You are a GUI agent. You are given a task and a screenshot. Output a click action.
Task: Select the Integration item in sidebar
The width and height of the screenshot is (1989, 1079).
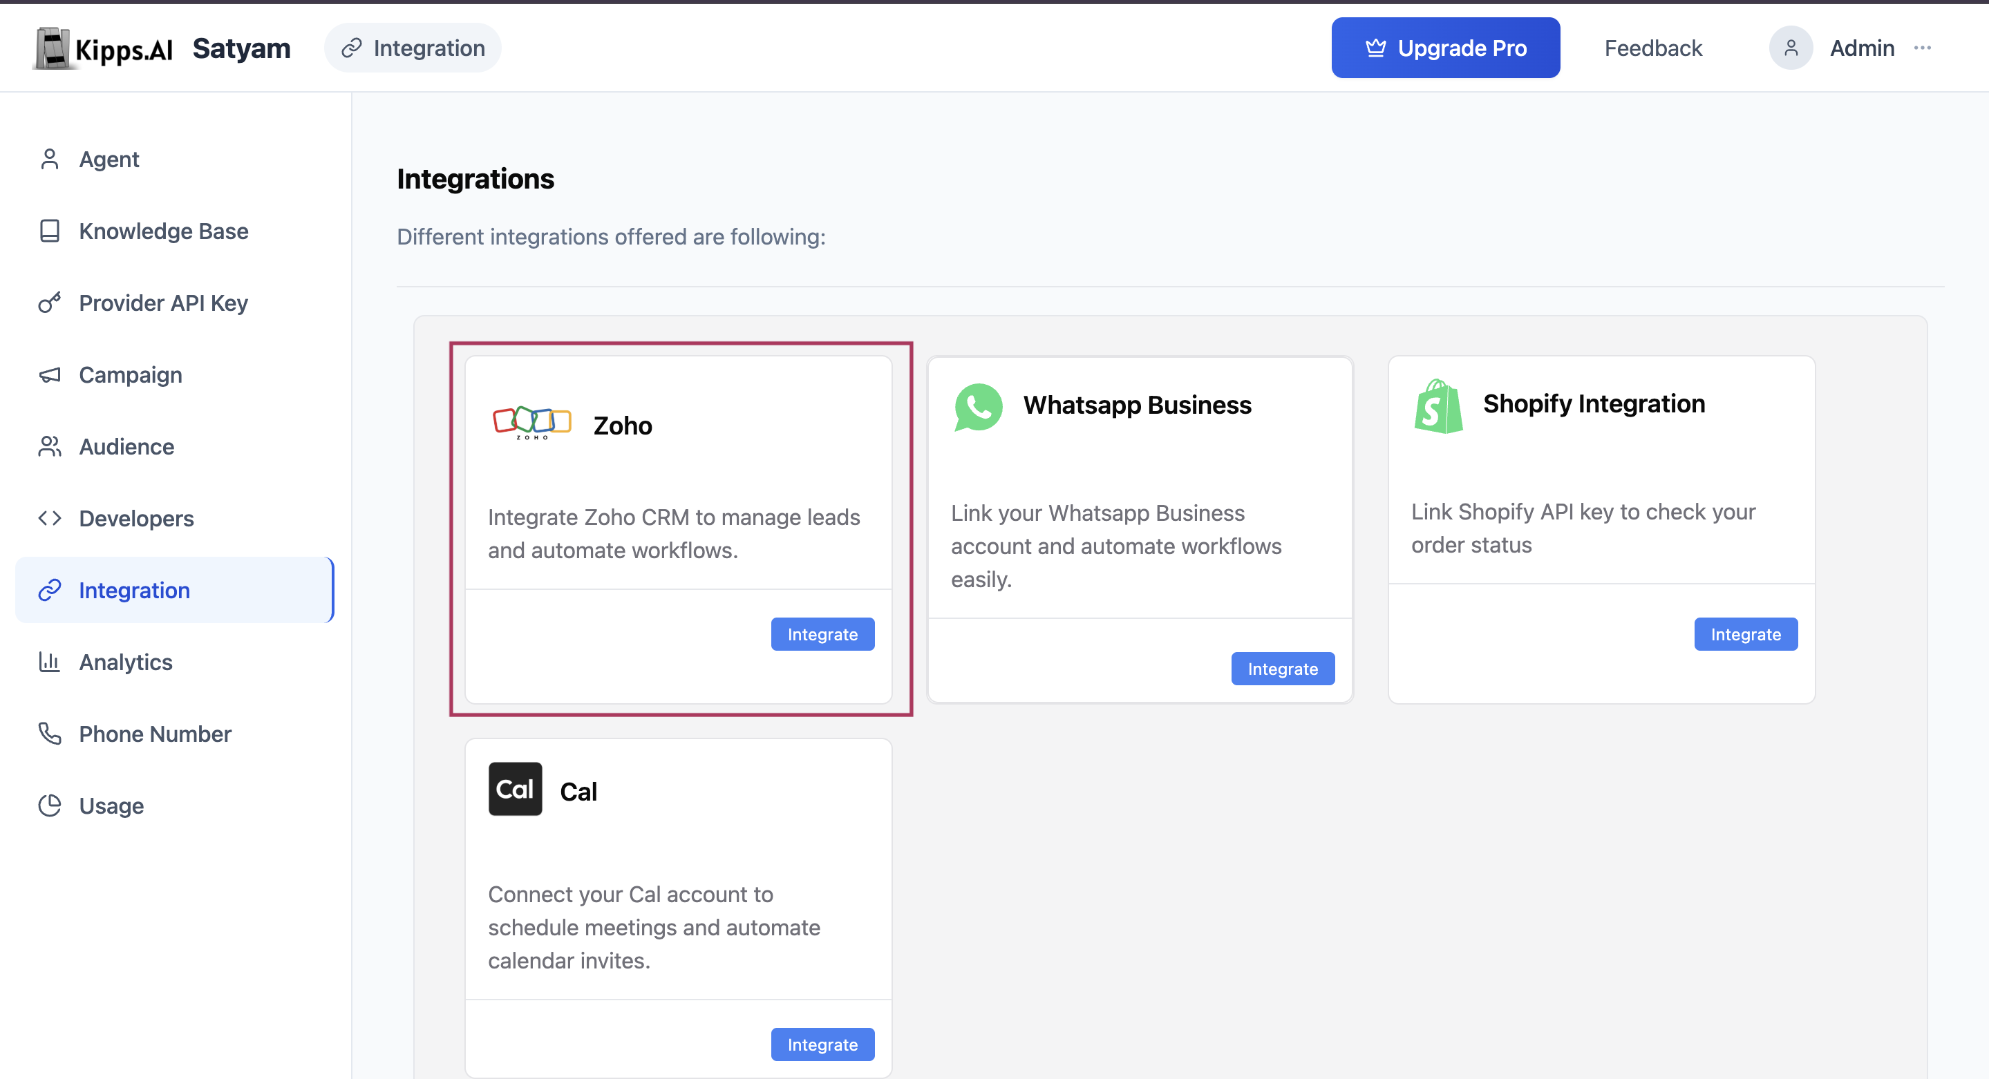coord(173,590)
